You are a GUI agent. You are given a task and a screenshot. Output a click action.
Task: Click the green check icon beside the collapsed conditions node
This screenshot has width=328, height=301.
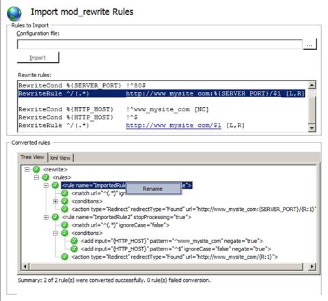click(x=65, y=201)
